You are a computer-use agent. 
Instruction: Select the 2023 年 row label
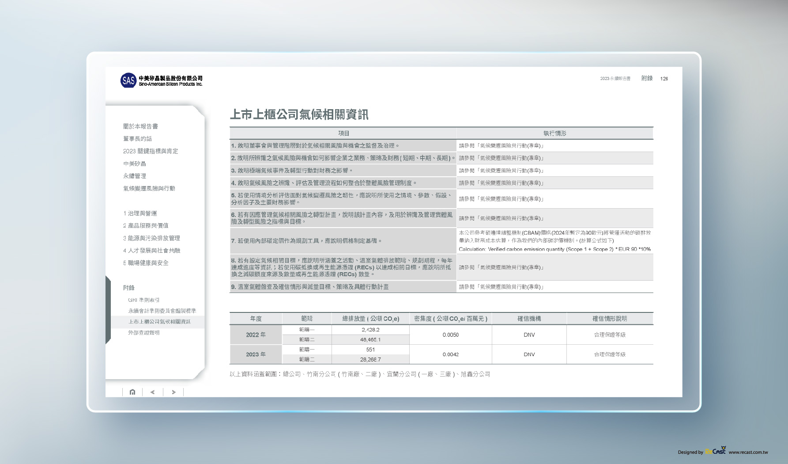[x=256, y=354]
